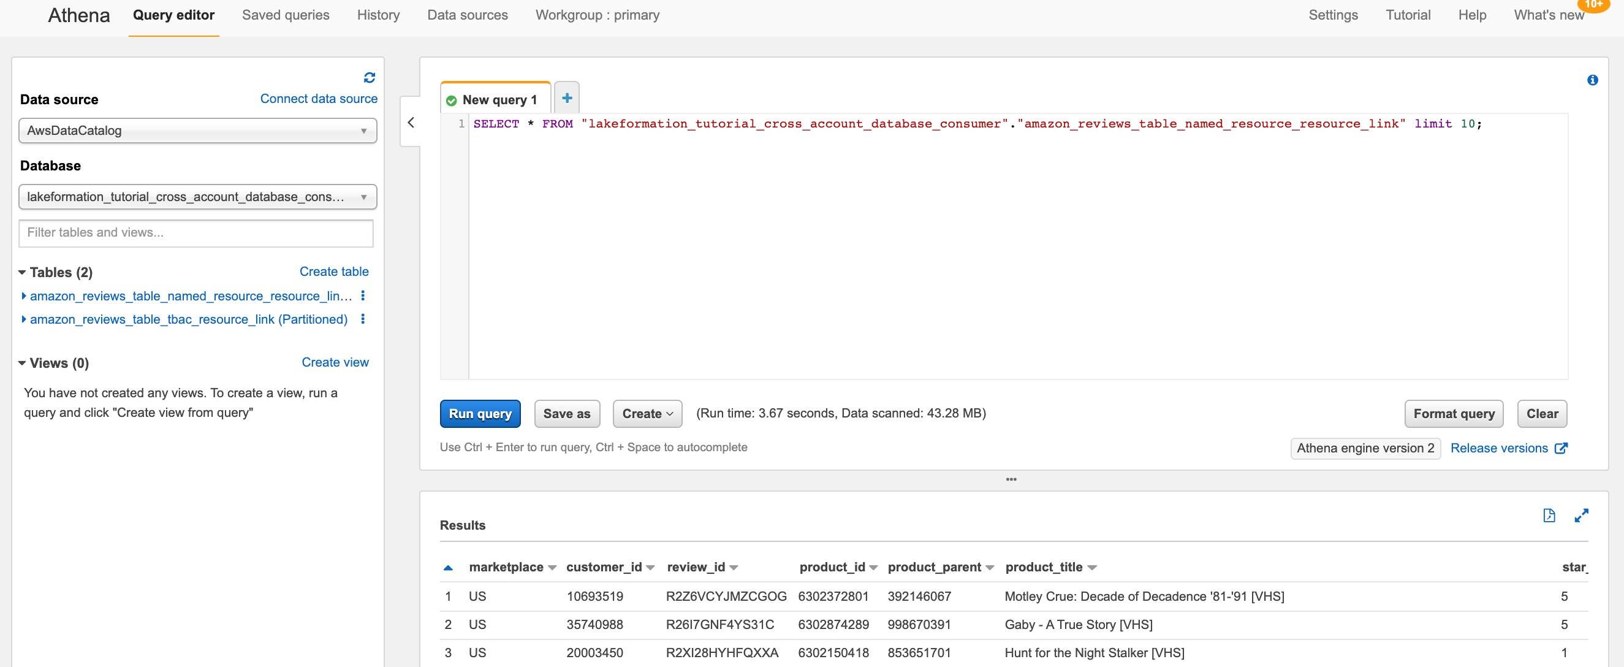Collapse the Tables (2) section

23,272
